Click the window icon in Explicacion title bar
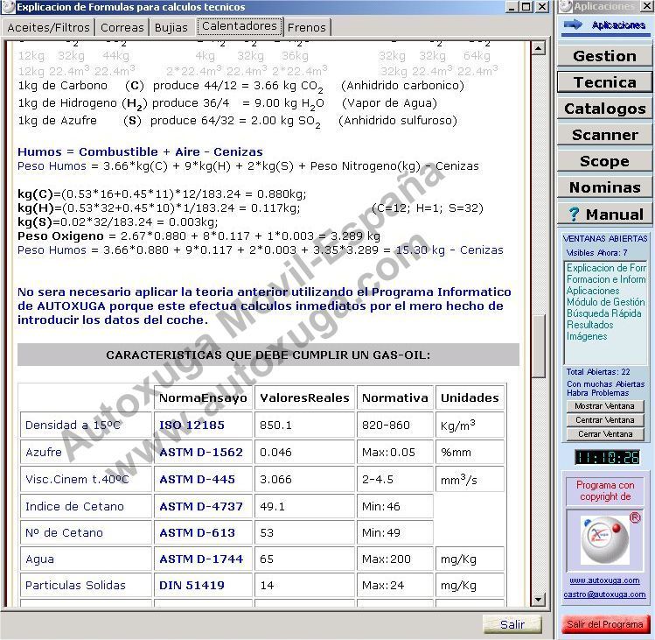The image size is (655, 640). (x=8, y=7)
